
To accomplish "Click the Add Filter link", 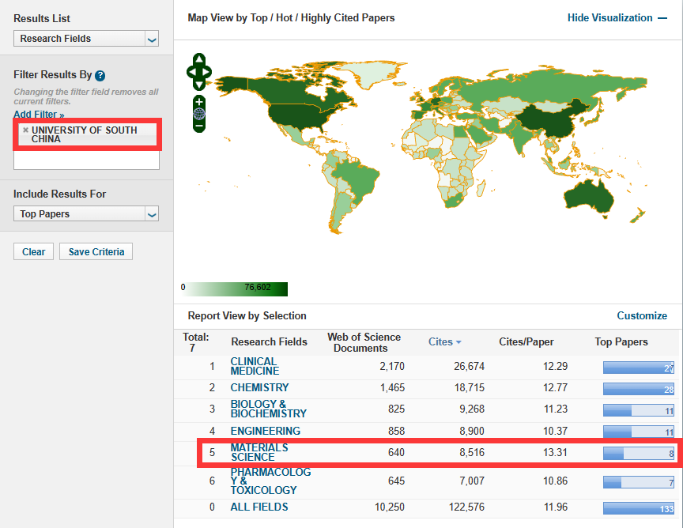I will (39, 115).
